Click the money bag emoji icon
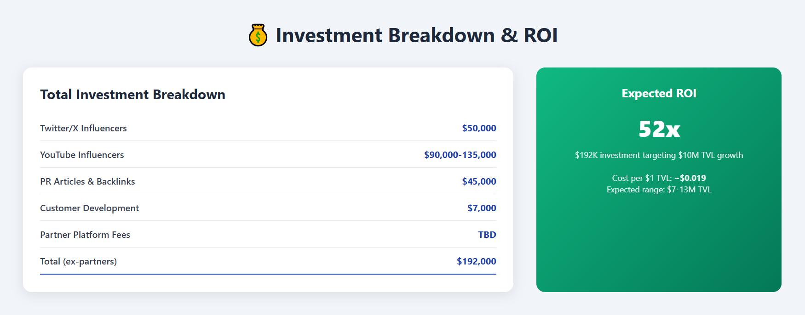 [x=258, y=35]
